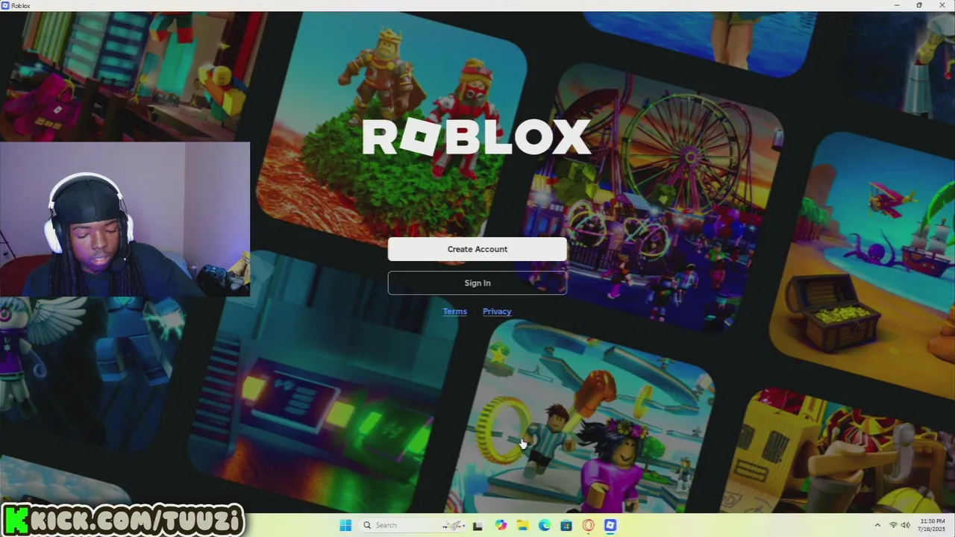Open the Wi-Fi network tray icon
Viewport: 955px width, 537px height.
point(893,525)
